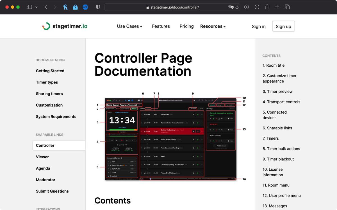The image size is (337, 210).
Task: Open the Safari sidebar panel icon
Action: tap(29, 7)
